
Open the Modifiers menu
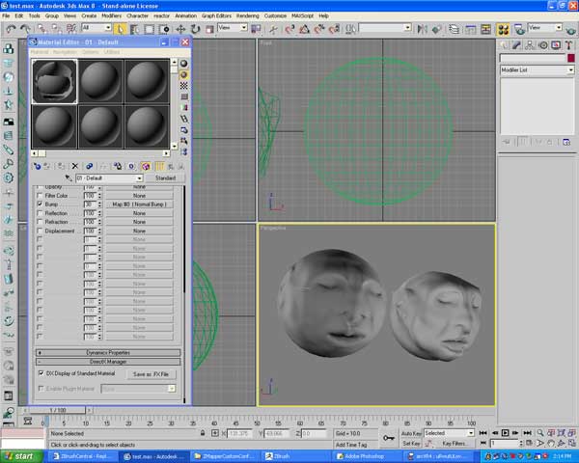point(111,15)
